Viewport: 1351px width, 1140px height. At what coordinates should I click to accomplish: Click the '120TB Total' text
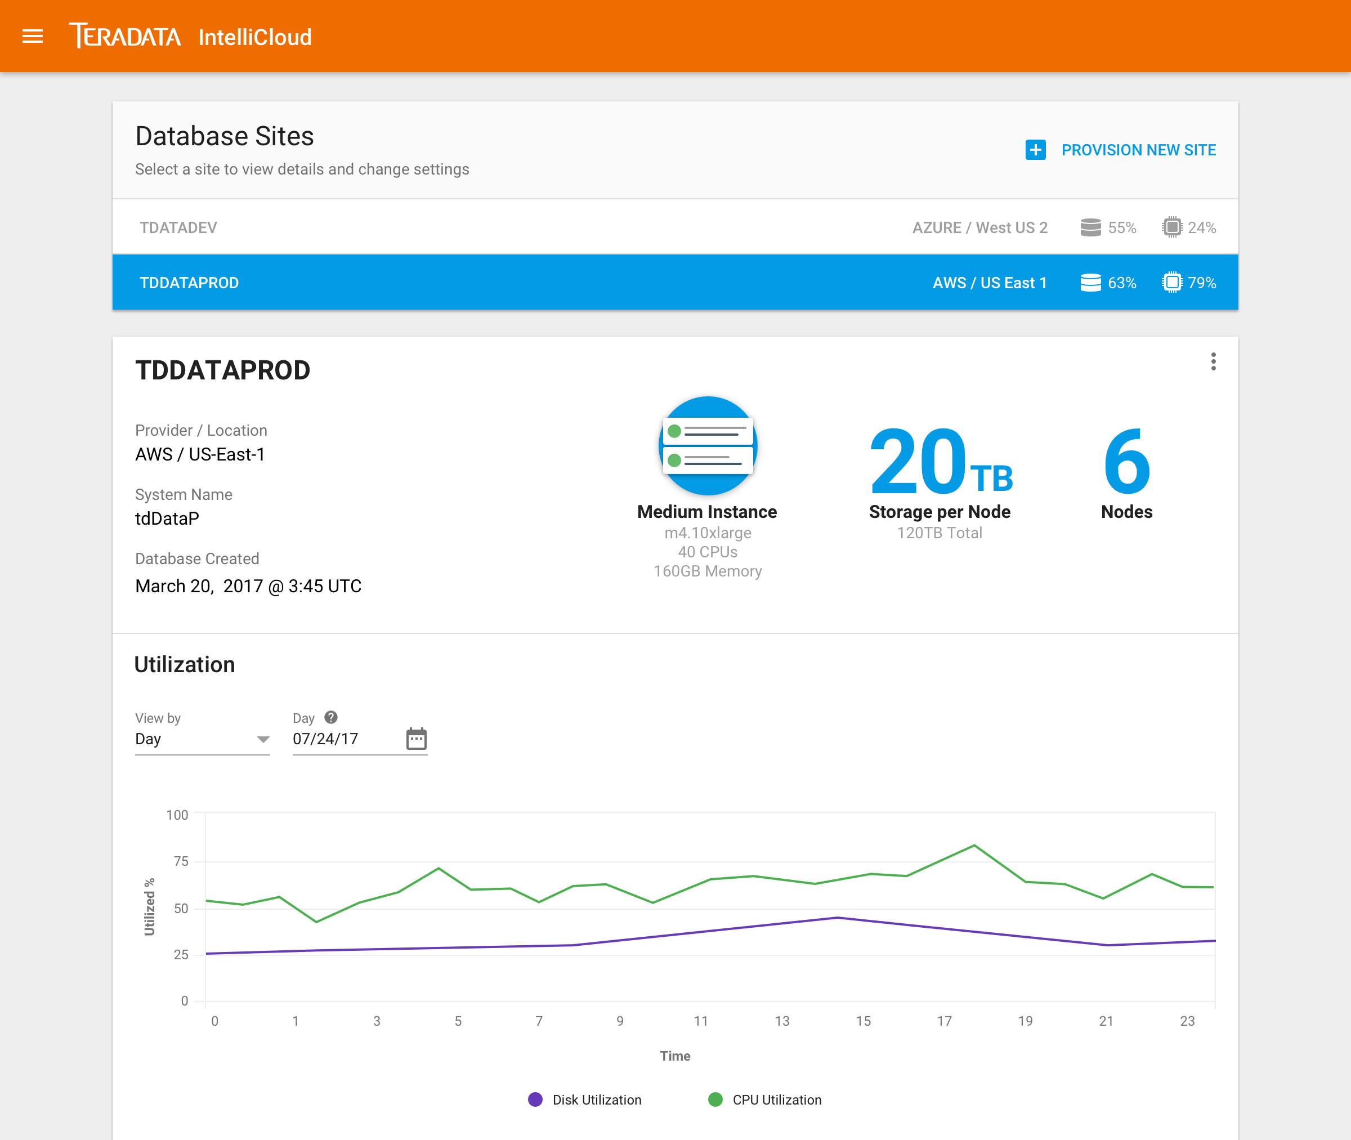pyautogui.click(x=940, y=533)
